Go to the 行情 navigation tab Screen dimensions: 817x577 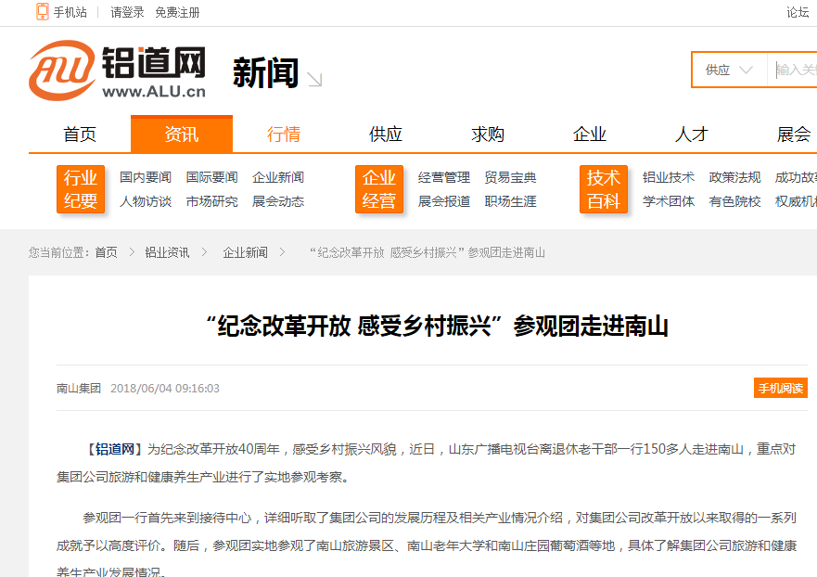[284, 135]
